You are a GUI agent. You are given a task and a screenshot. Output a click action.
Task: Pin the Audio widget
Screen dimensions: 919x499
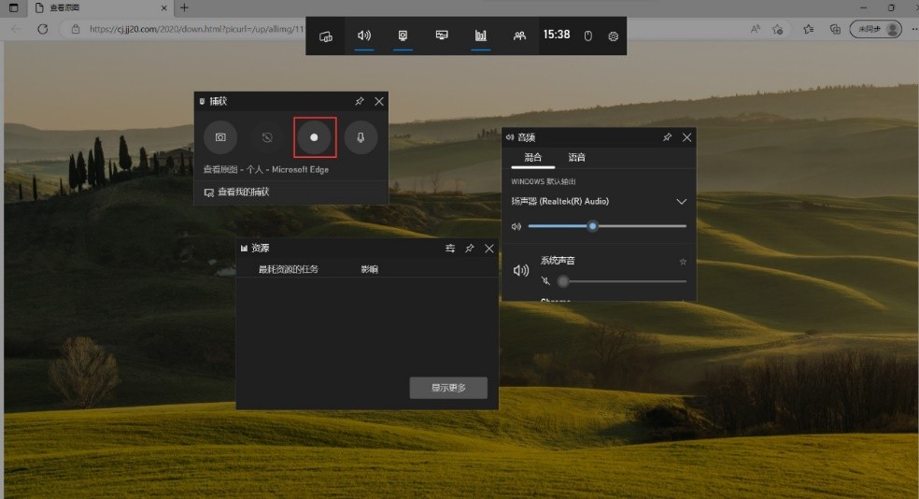667,137
